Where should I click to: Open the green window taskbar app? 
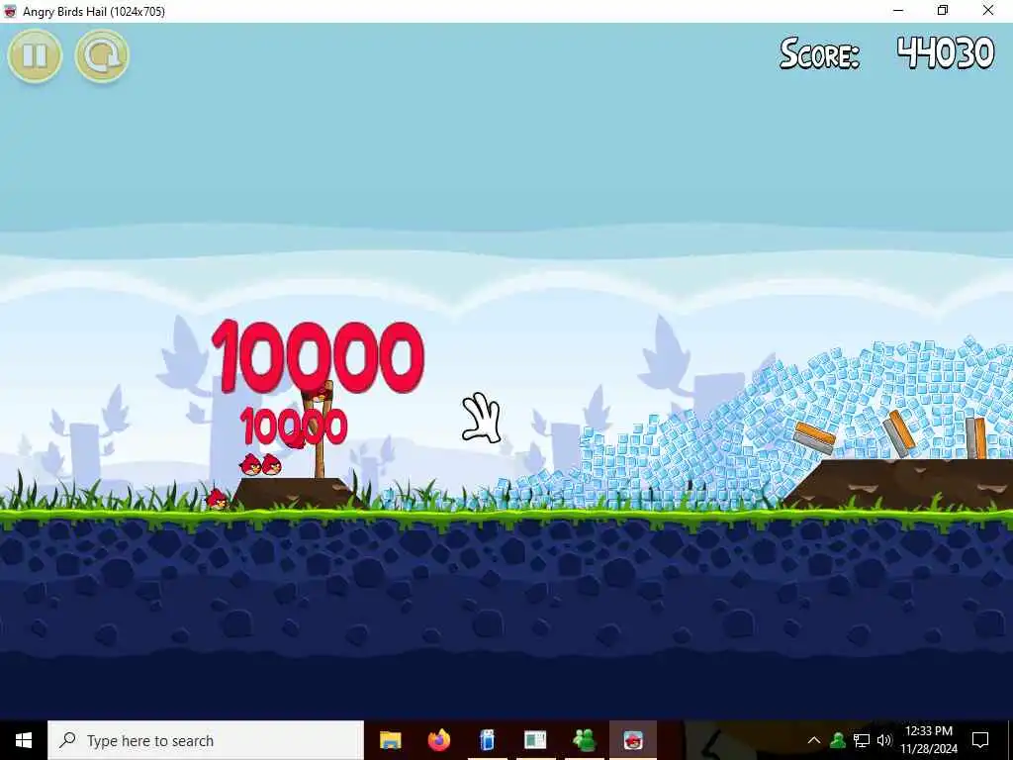click(x=535, y=740)
